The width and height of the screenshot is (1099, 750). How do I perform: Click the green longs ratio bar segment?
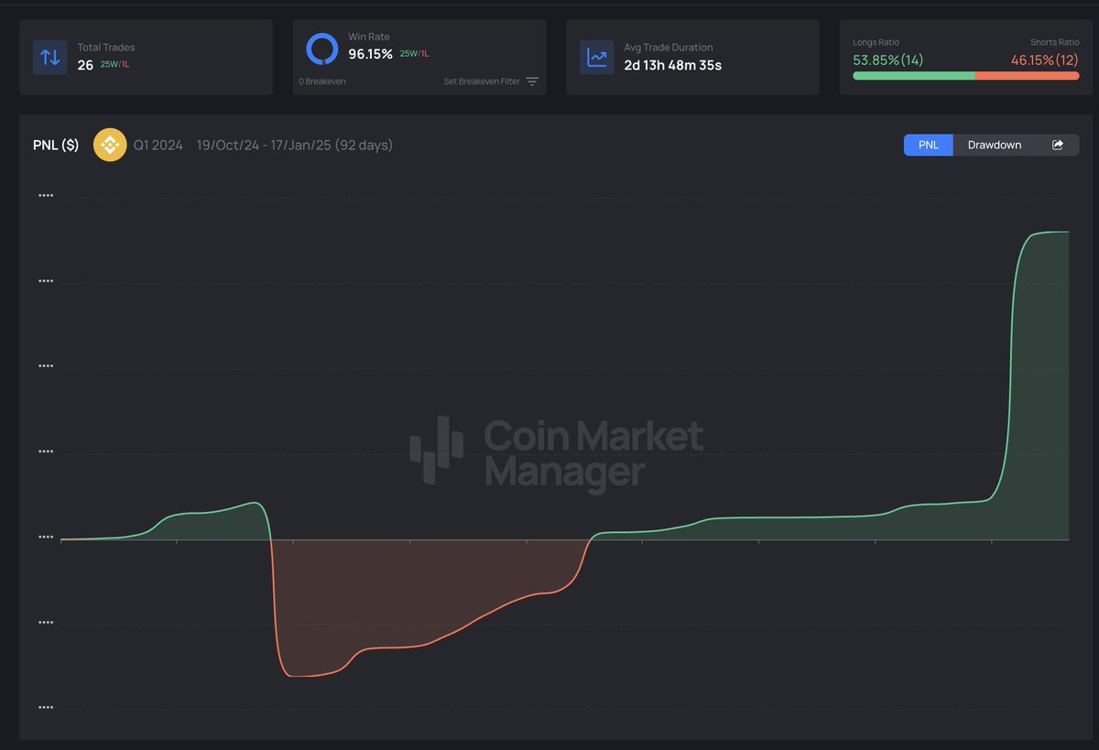pyautogui.click(x=914, y=76)
